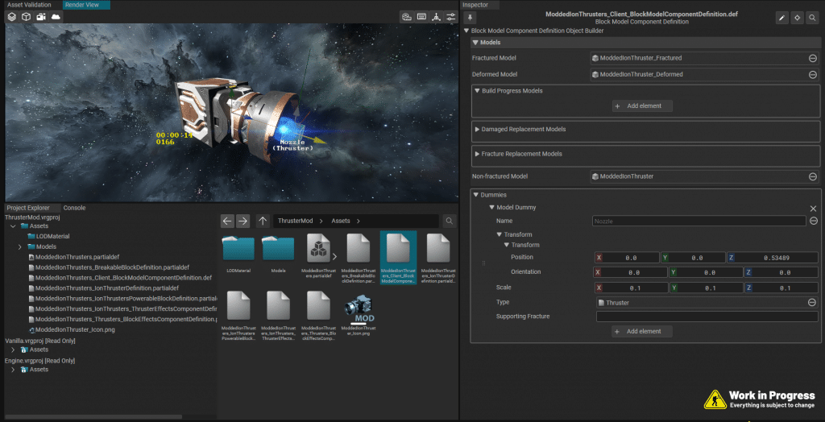This screenshot has height=422, width=825.
Task: Pin the Inspector panel
Action: coord(471,18)
